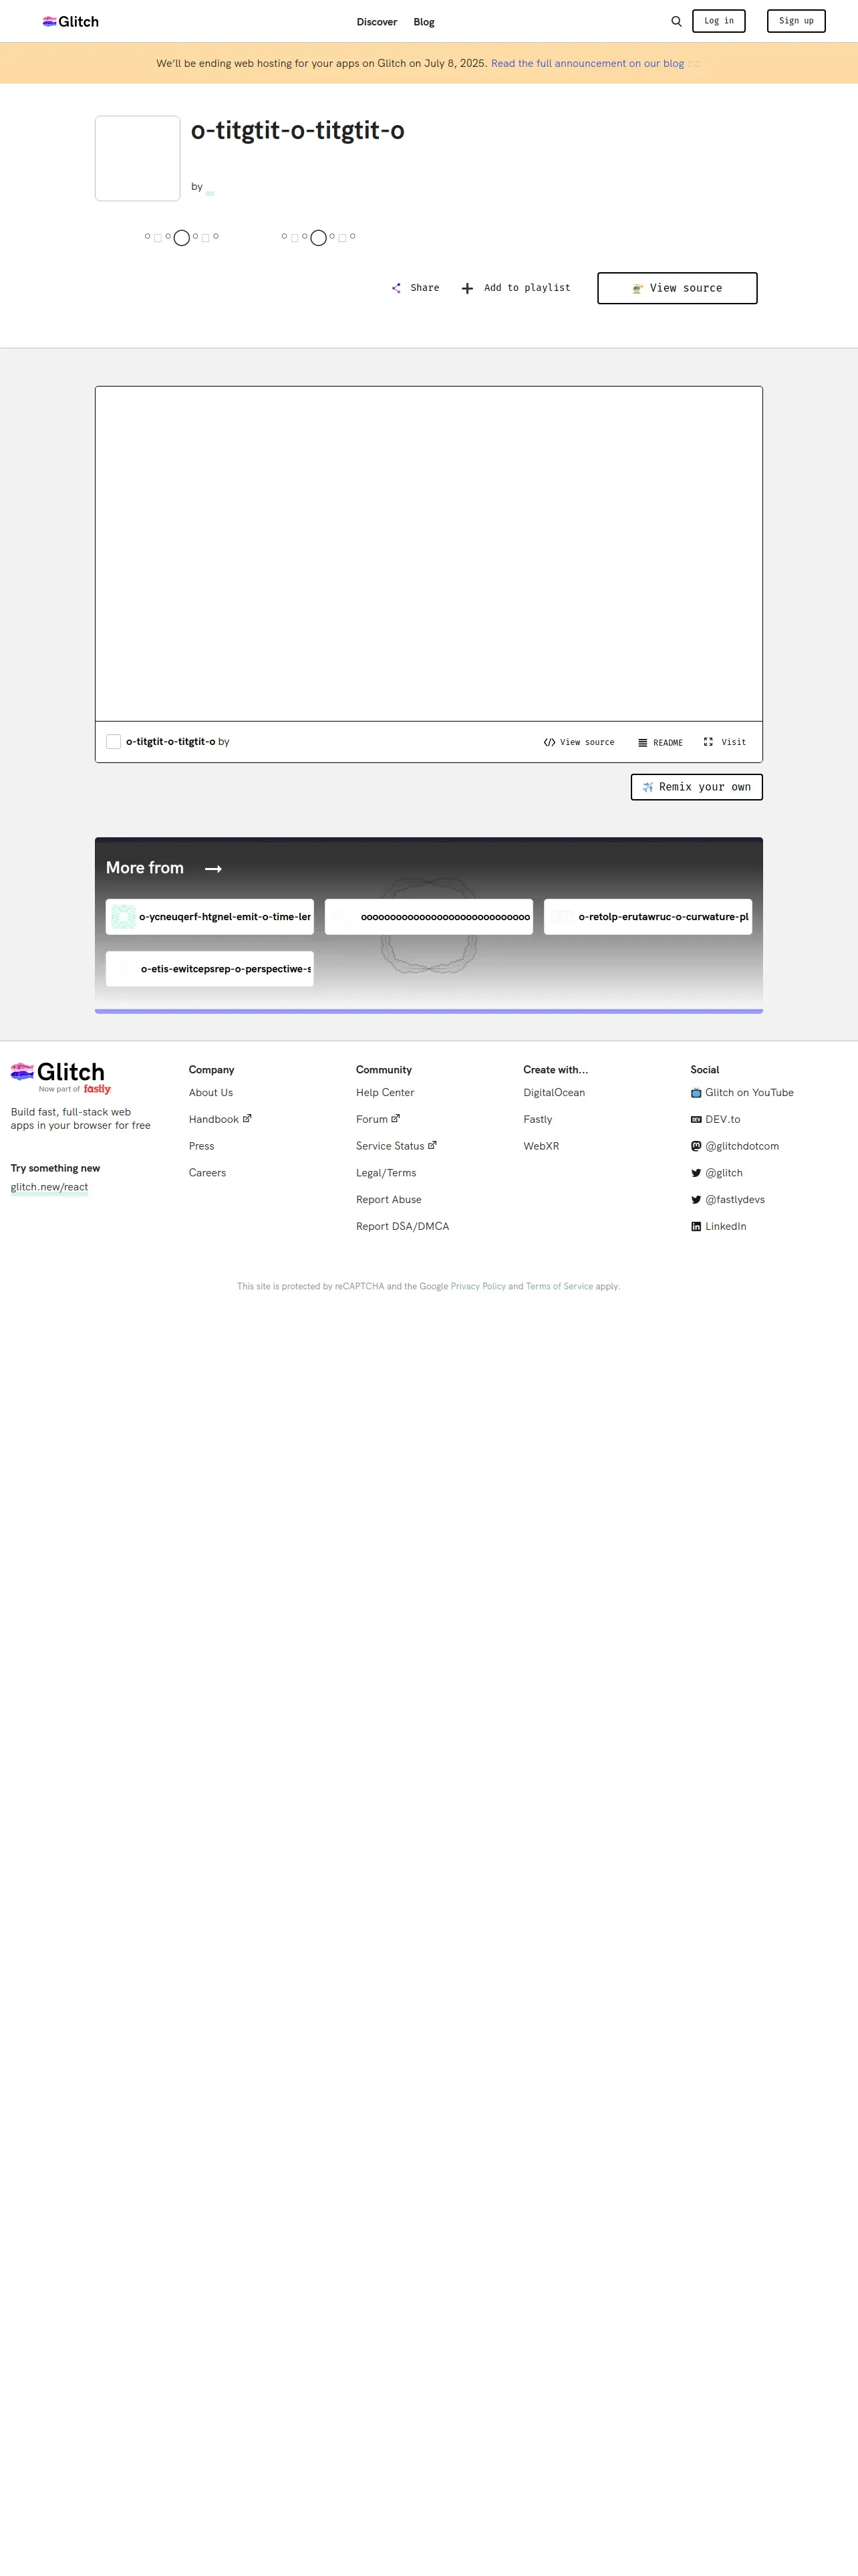This screenshot has width=858, height=2576.
Task: Open Glitch on YouTube
Action: coord(742,1093)
